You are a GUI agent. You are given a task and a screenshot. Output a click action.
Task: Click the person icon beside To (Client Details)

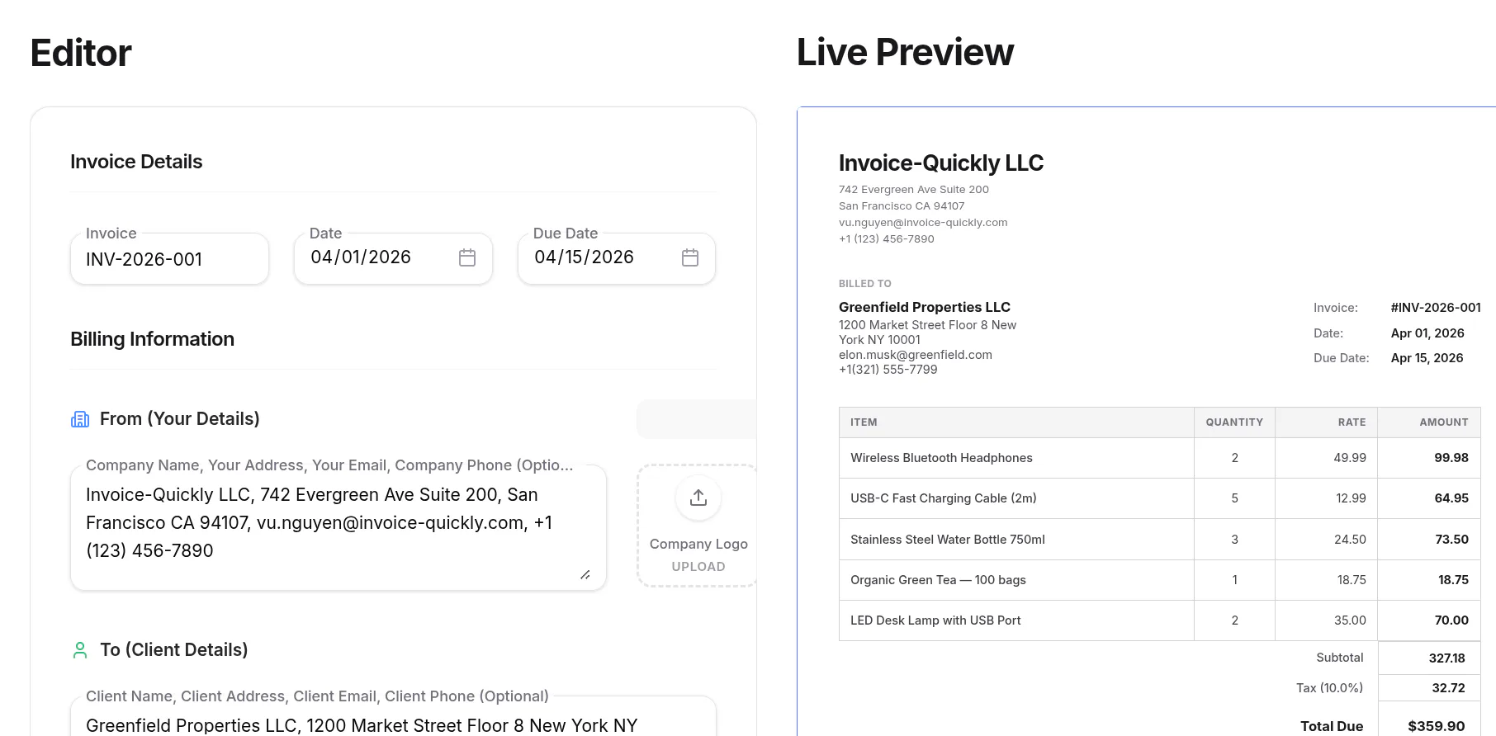(80, 650)
